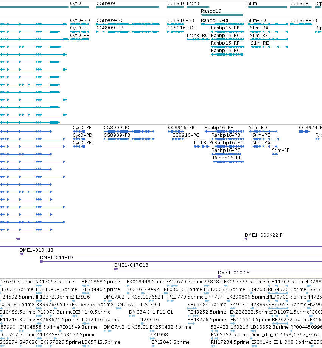This screenshot has width=322, height=348.
Task: Select protein CG8909-PB
Action: pos(129,139)
